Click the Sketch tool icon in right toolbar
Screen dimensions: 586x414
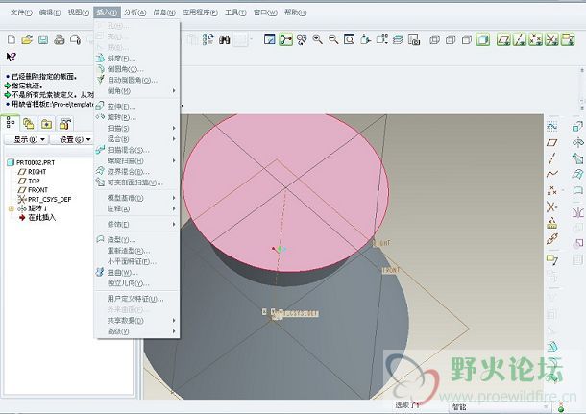point(552,126)
